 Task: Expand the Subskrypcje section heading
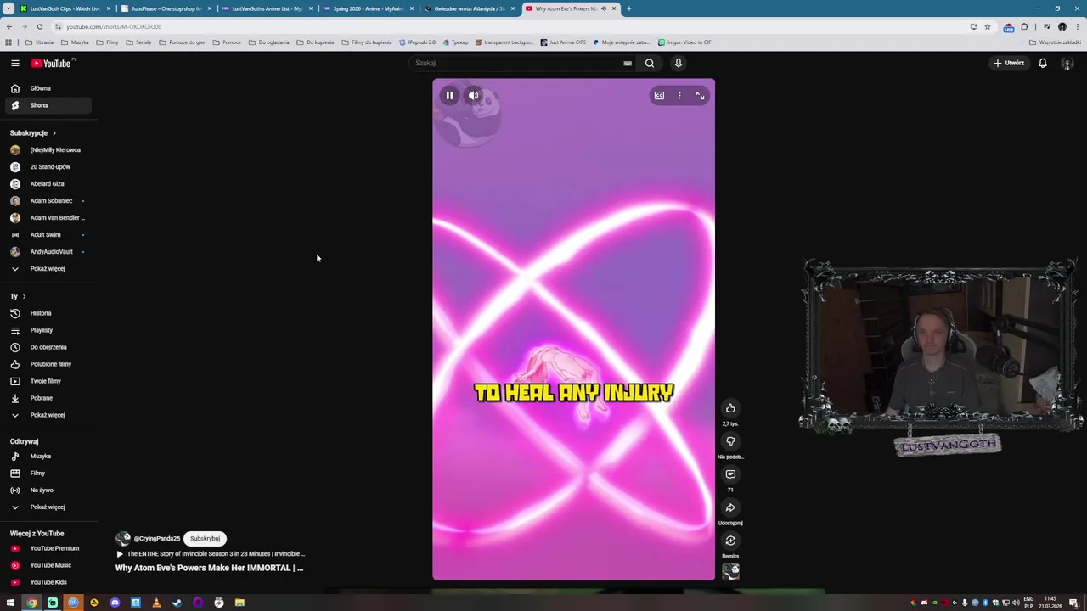[33, 133]
